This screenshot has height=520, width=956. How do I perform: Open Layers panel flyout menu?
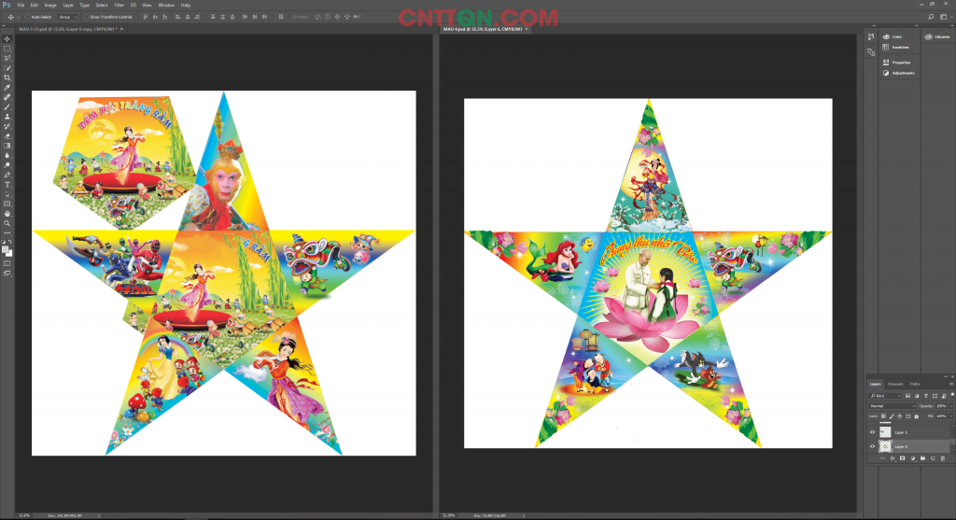[951, 384]
